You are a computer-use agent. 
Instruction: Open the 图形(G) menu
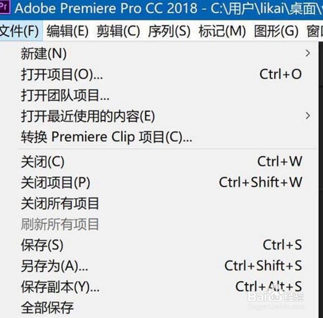tap(276, 31)
